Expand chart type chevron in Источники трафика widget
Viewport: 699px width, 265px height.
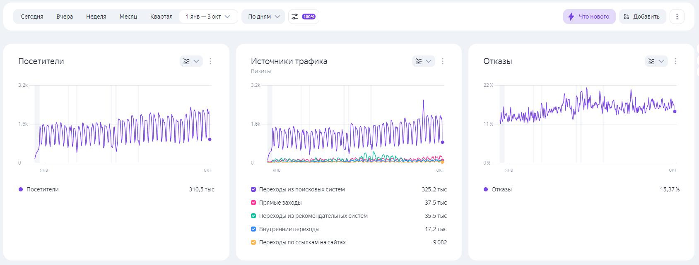coord(429,61)
